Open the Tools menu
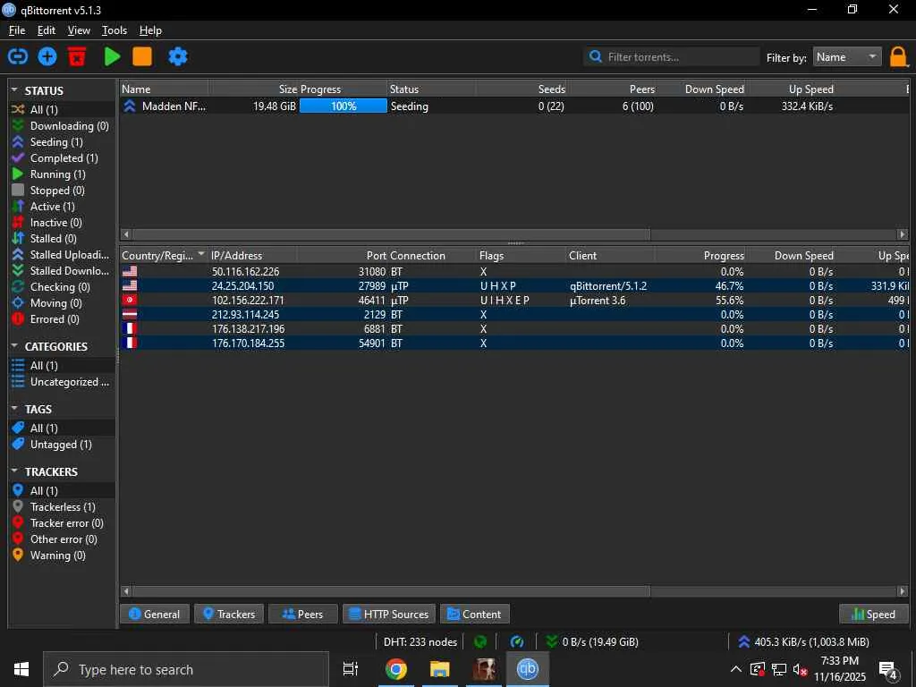916x687 pixels. coord(114,30)
